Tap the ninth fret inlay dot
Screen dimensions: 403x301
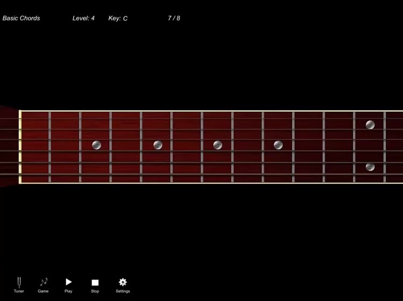(x=278, y=145)
